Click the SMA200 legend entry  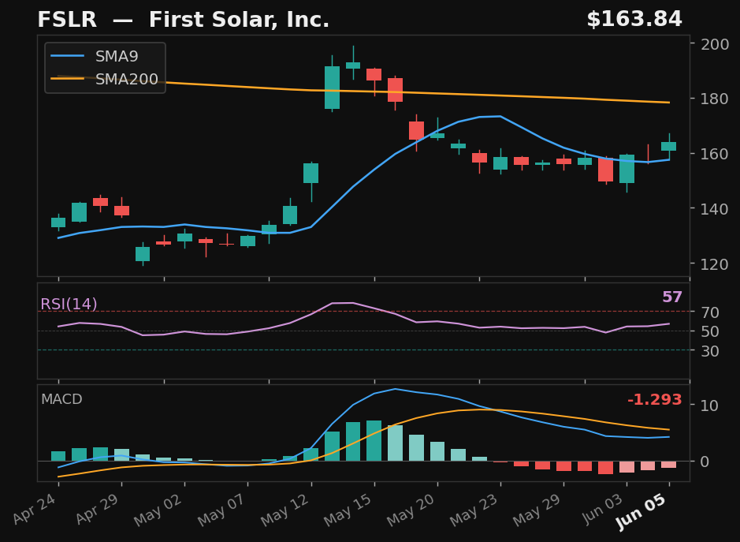[104, 79]
